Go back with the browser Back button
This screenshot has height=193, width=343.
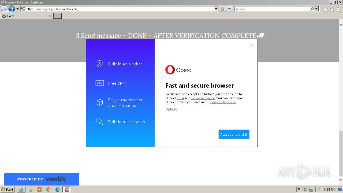(4, 9)
